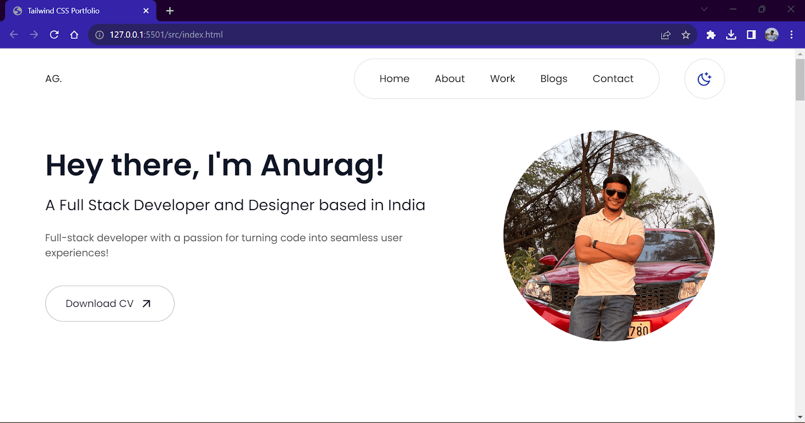Open the About navigation item

pos(450,79)
